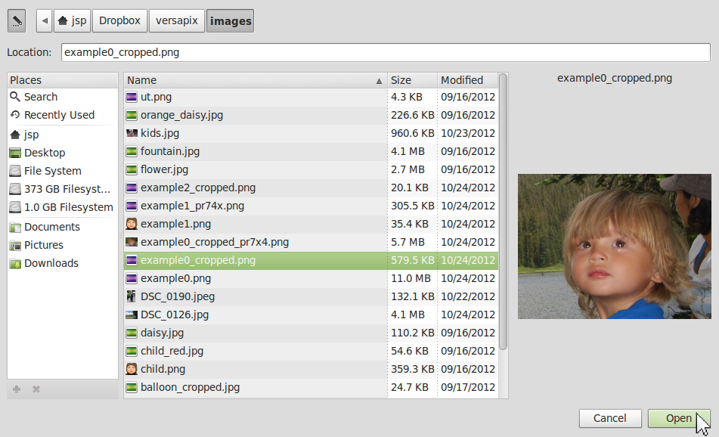Viewport: 719px width, 437px height.
Task: Click the add bookmark plus icon
Action: (x=17, y=389)
